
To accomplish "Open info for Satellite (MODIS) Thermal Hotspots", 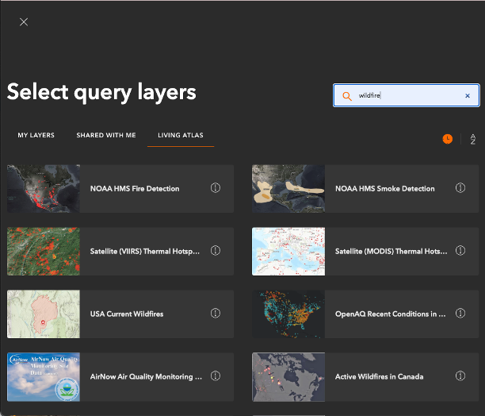I will (x=460, y=250).
